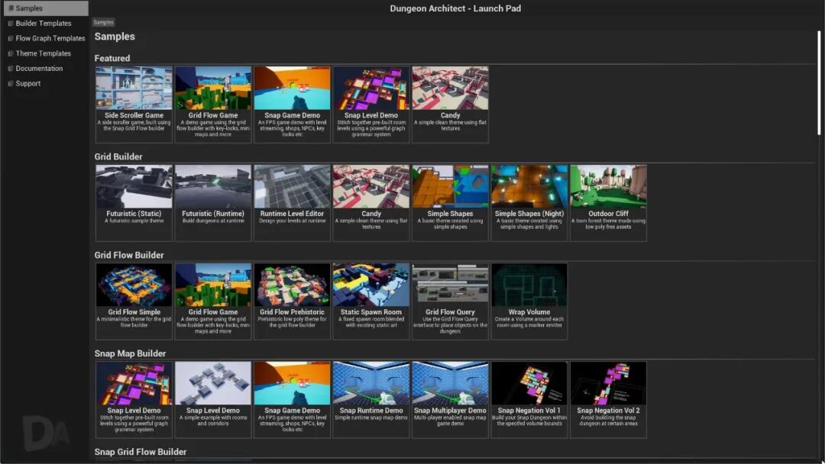Open Snap Map Builder's grammar Snap Level Demo
The image size is (825, 464).
coord(134,399)
